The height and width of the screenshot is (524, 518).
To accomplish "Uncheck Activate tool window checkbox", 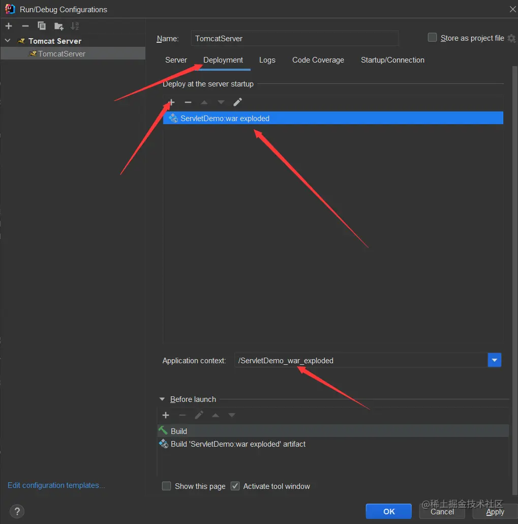I will click(235, 486).
